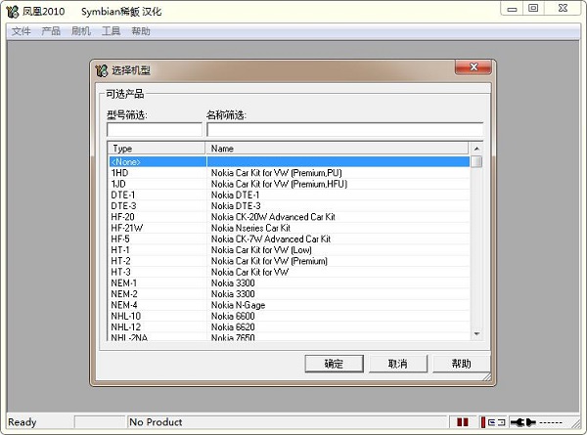Click the No Product status field
Screen dimensions: 587x435
287,422
